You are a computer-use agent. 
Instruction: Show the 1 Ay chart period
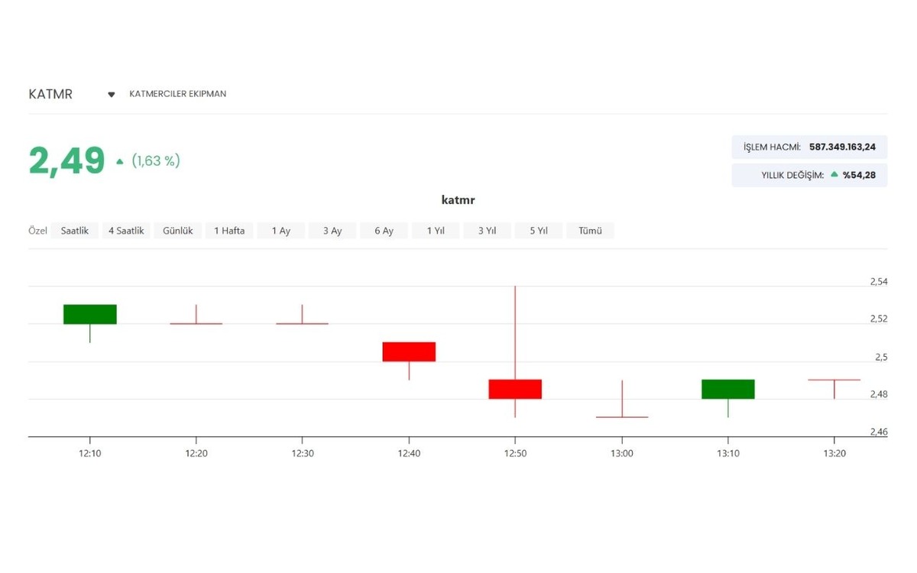[x=281, y=231]
